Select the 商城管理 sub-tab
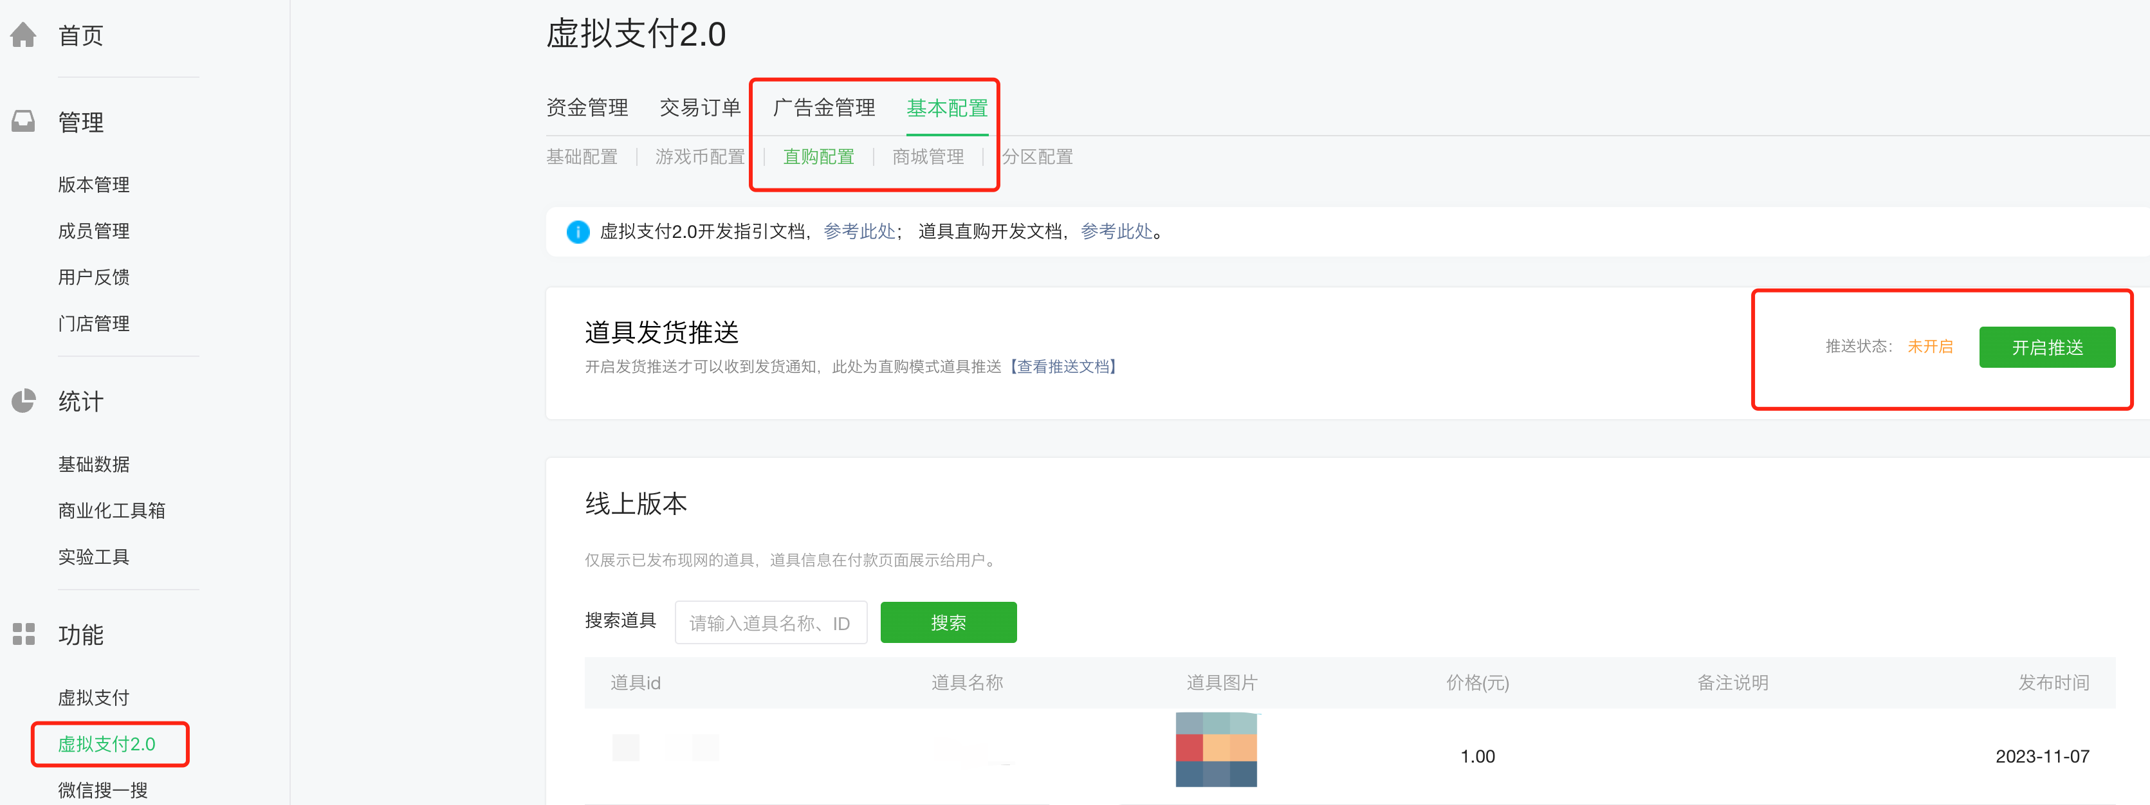 coord(927,157)
